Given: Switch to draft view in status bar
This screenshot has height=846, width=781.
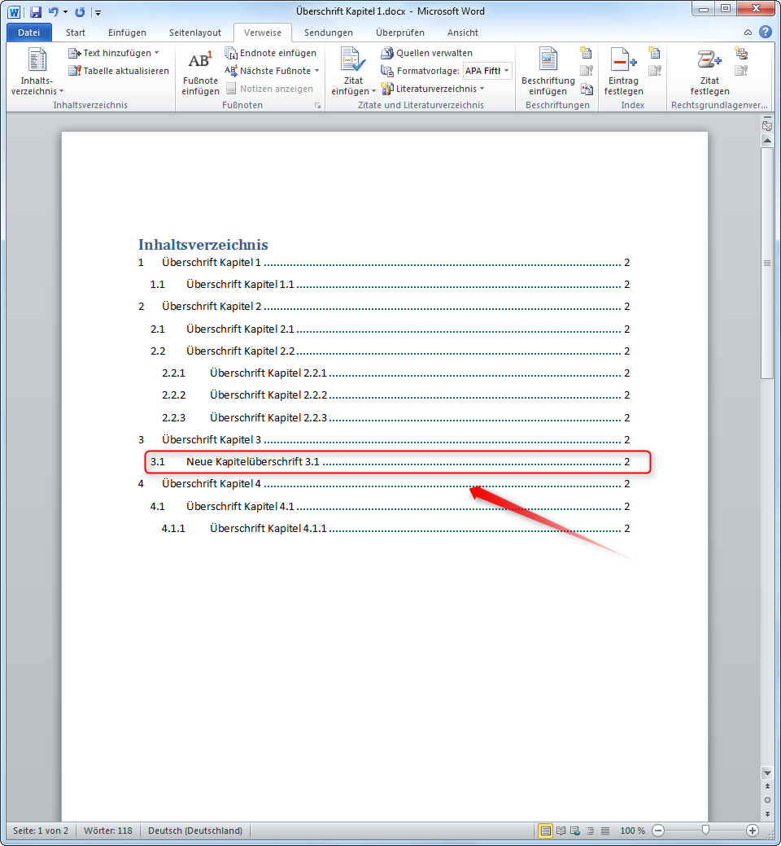Looking at the screenshot, I should pos(604,831).
